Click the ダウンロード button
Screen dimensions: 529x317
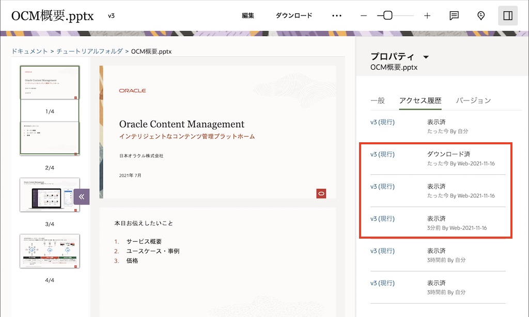tap(294, 15)
